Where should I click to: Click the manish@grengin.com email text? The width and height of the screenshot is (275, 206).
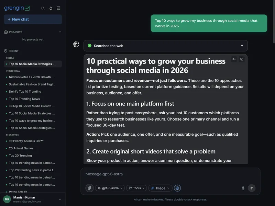(27, 202)
